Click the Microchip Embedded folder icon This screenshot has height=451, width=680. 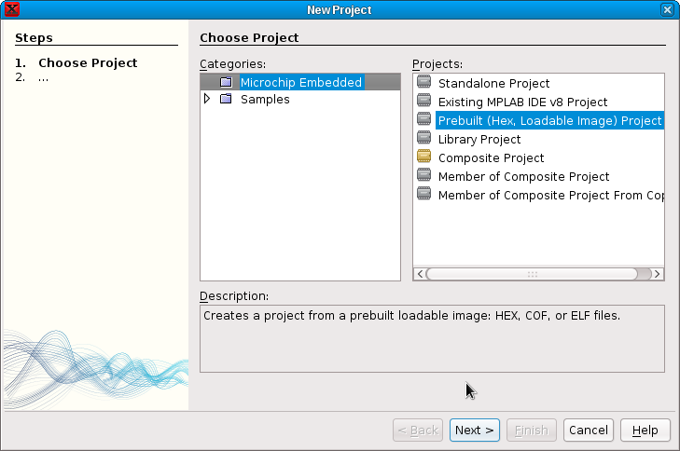coord(226,82)
